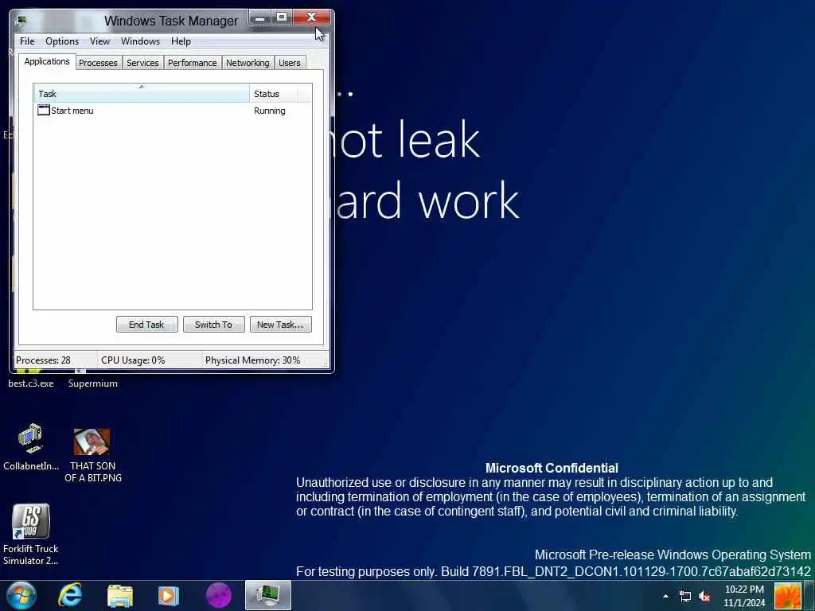Open Windows Explorer folder taskbar icon
The width and height of the screenshot is (815, 611).
pos(120,596)
